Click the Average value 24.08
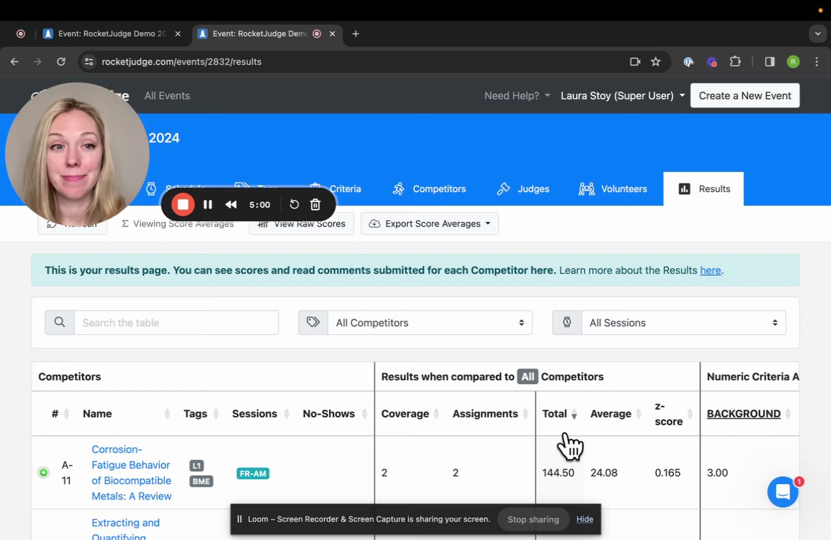Screen dimensions: 831x540 pos(604,472)
